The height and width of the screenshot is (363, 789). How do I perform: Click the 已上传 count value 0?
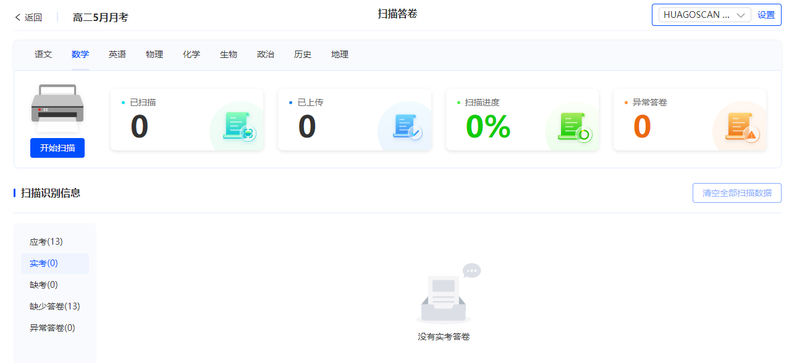[x=307, y=127]
